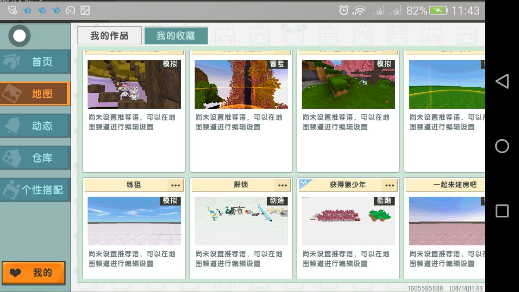Open the 获得狼少年 map thumbnail

click(348, 221)
